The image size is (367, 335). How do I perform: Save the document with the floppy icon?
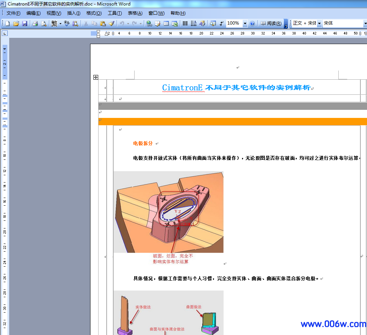pos(25,24)
